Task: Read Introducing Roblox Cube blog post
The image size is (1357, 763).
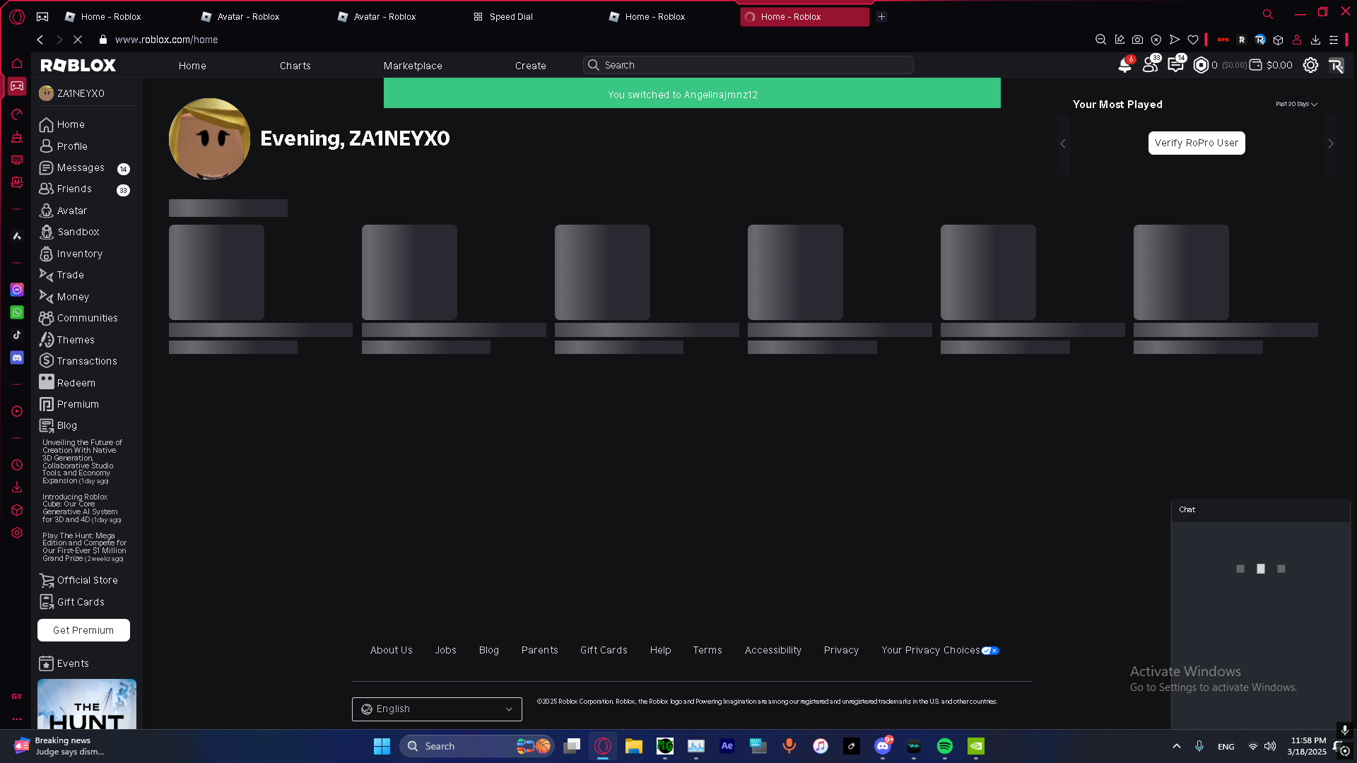Action: (82, 508)
